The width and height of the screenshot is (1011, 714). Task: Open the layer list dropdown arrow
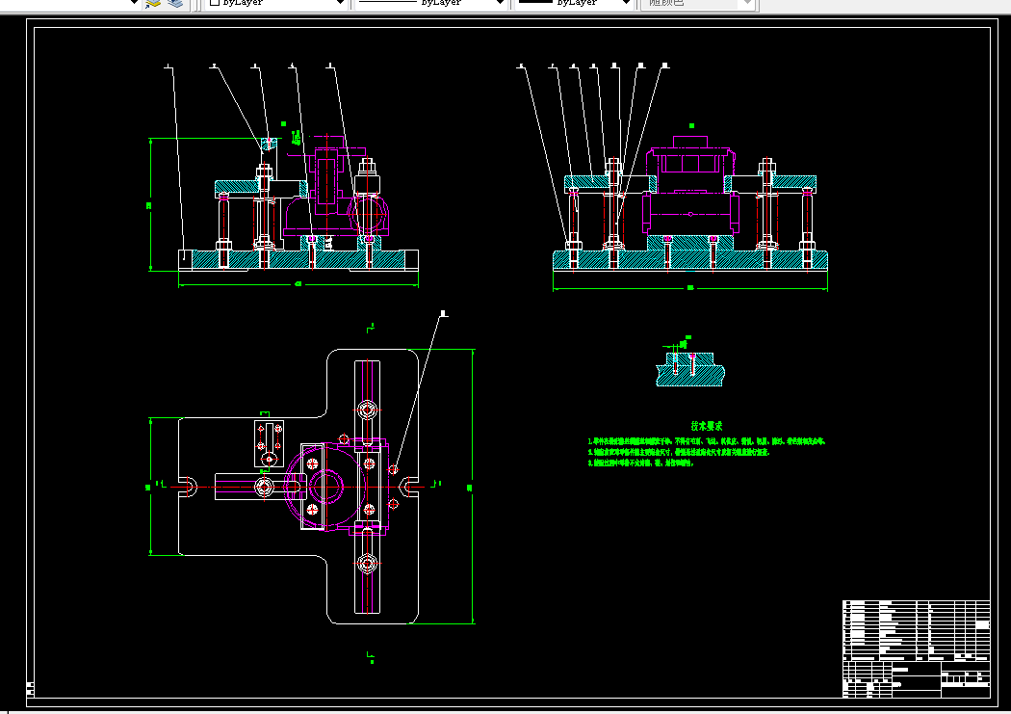point(134,3)
